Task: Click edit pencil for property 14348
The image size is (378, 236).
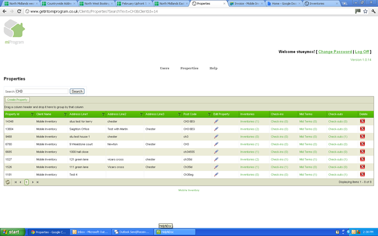Action: [x=216, y=121]
